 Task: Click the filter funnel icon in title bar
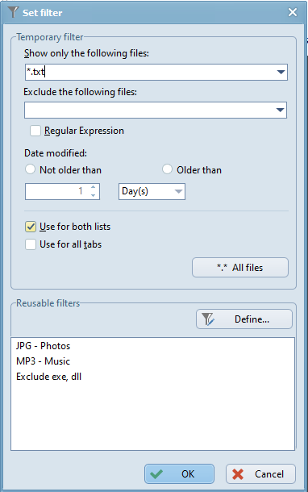[13, 12]
